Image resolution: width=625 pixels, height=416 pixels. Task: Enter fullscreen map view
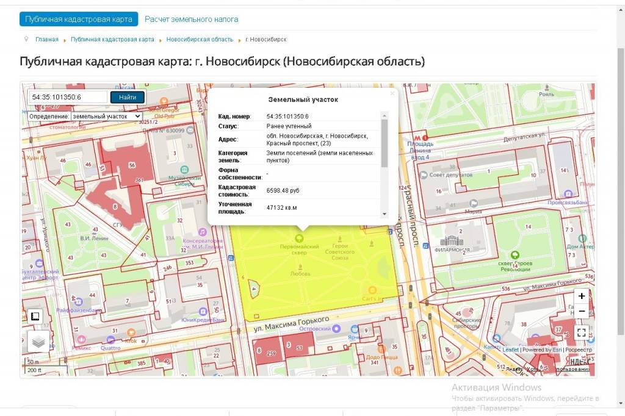click(582, 332)
